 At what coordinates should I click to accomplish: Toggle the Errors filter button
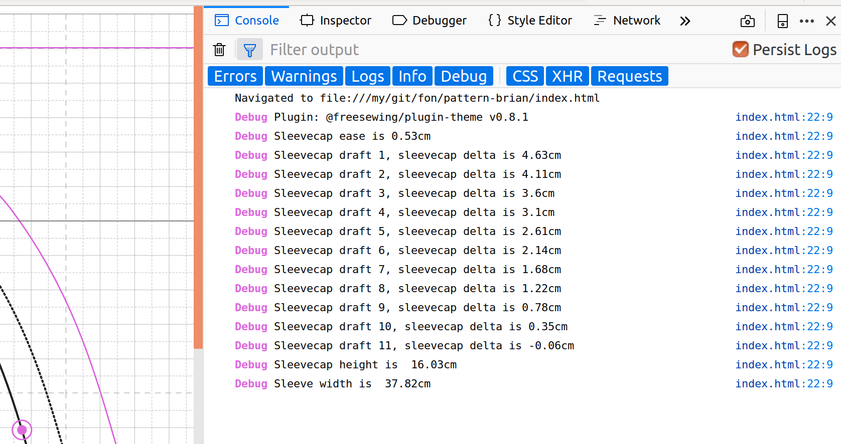pos(235,76)
